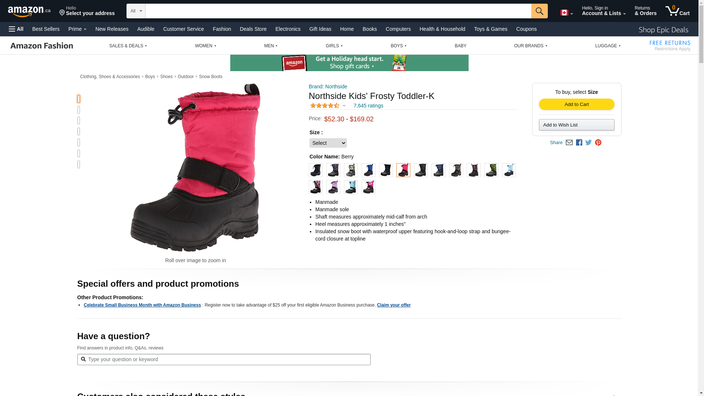
Task: Click the orange search magnifier button
Action: [x=539, y=11]
